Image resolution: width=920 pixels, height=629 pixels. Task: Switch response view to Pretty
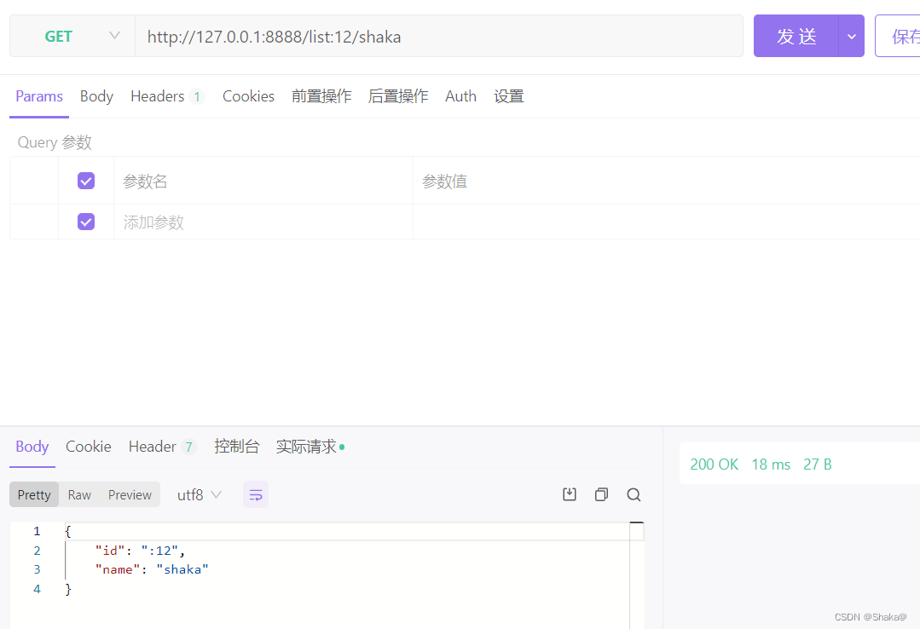[34, 494]
